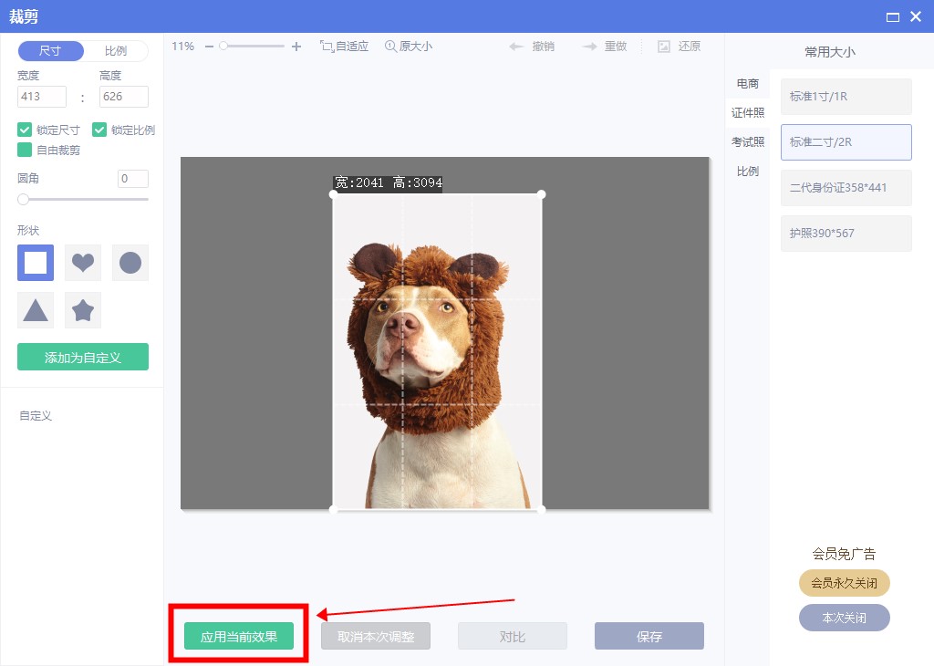Select the circle crop shape
934x666 pixels.
[x=130, y=263]
